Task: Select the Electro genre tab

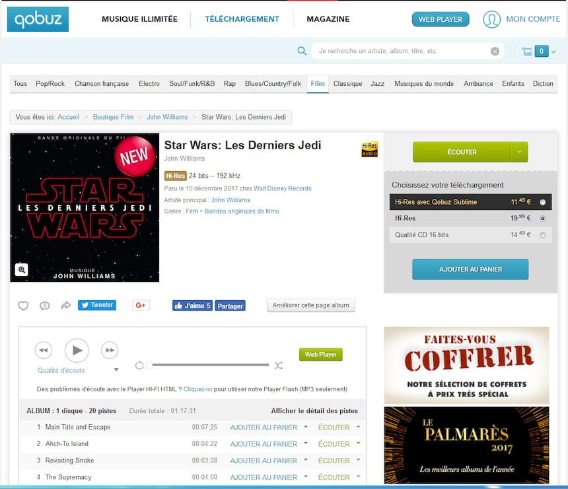Action: [x=149, y=84]
